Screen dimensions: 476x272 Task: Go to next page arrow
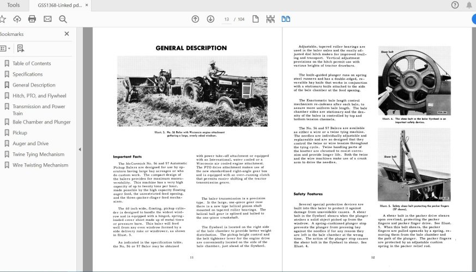[x=210, y=19]
